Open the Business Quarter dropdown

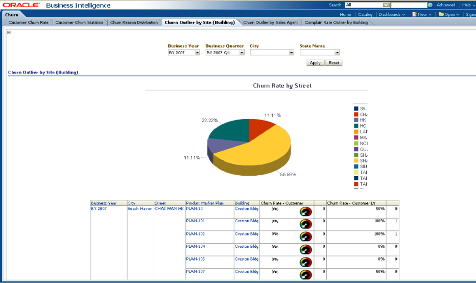(x=242, y=53)
